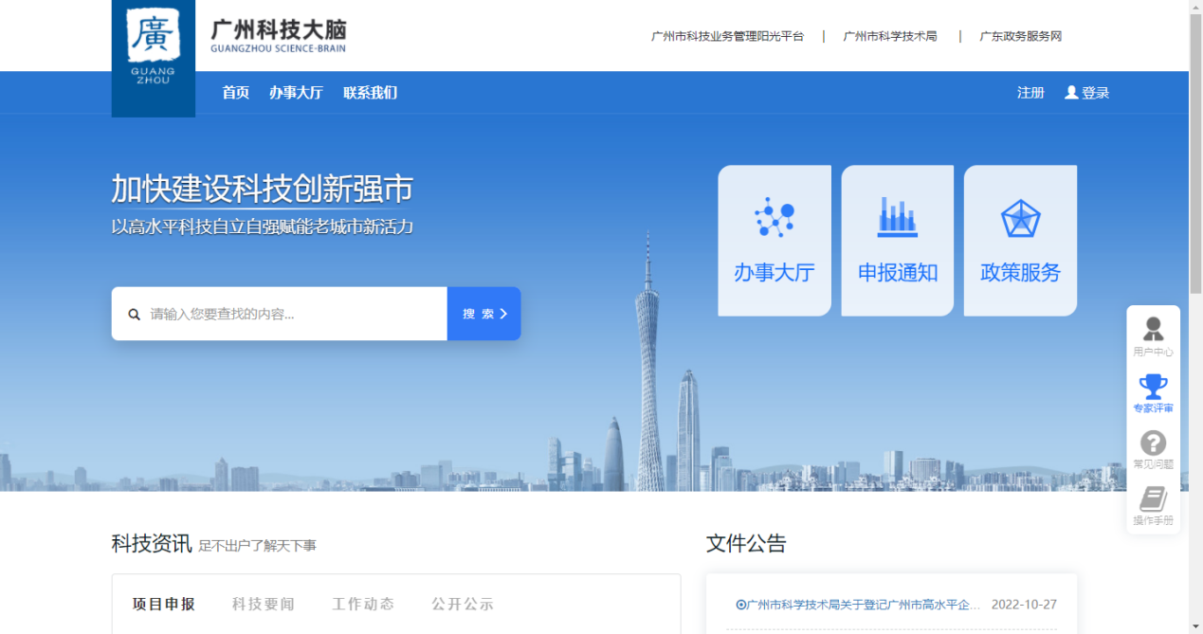Select the 政策服务 pentagon icon card
Screen dimensions: 1203x634
pyautogui.click(x=1020, y=240)
